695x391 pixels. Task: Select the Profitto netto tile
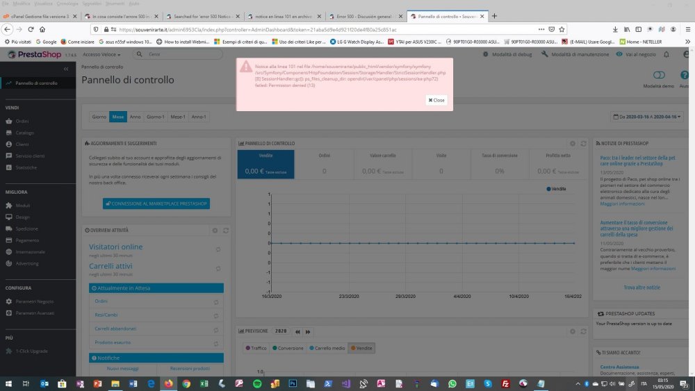point(558,165)
